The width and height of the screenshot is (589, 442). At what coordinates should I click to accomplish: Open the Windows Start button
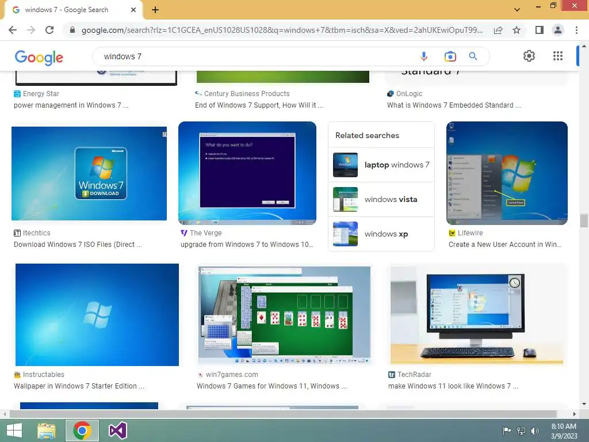pos(14,430)
